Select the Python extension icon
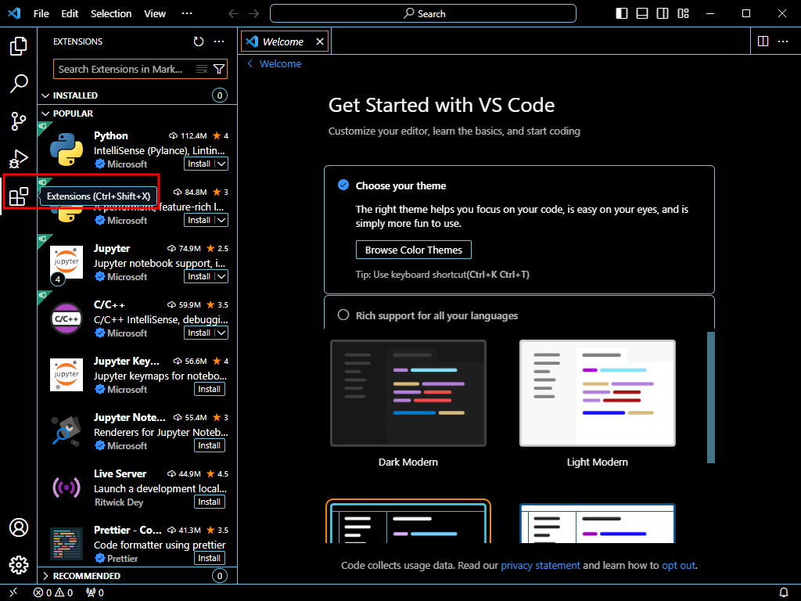801x601 pixels. [x=66, y=149]
